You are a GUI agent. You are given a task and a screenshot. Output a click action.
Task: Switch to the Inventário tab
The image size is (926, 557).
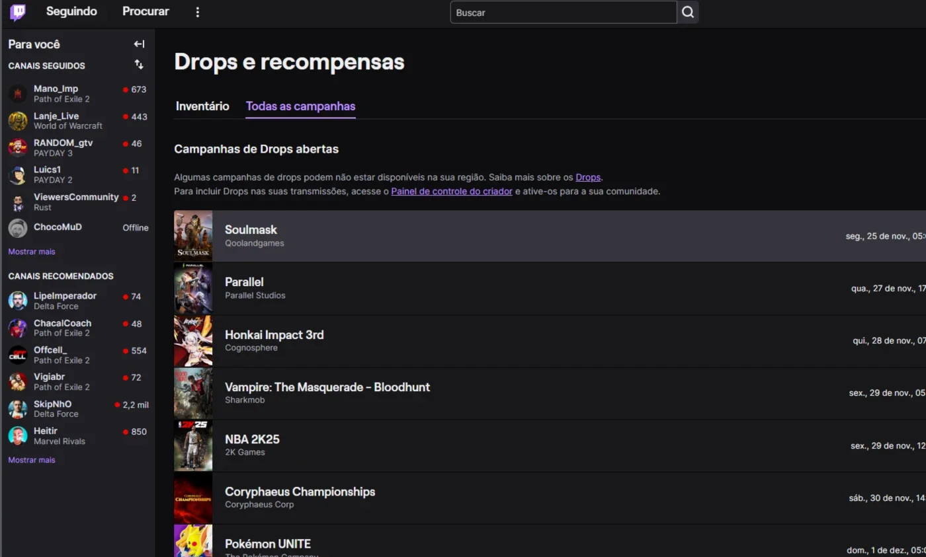pos(202,106)
